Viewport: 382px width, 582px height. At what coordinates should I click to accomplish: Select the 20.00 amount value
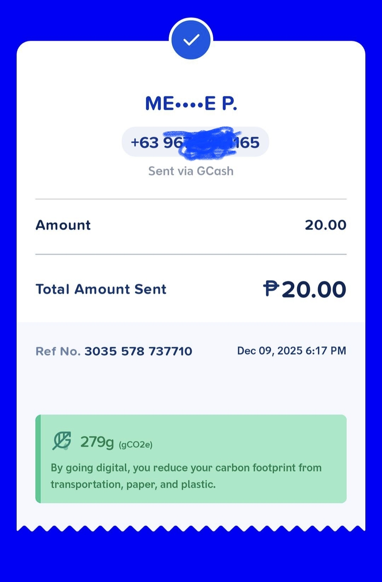coord(325,225)
